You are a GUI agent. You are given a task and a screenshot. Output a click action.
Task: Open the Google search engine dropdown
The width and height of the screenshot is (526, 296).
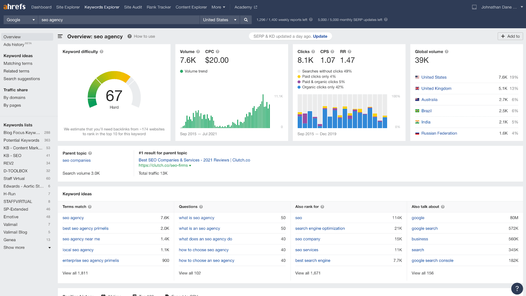click(x=20, y=20)
